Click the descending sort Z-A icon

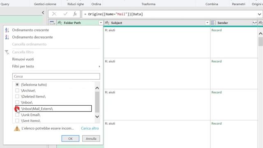click(7, 37)
